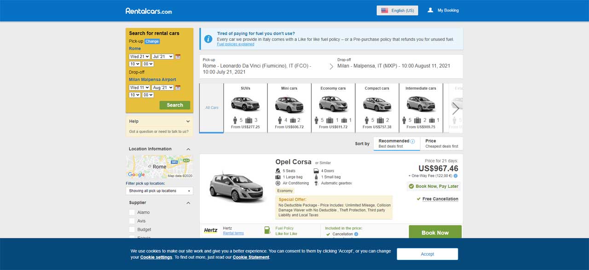Screen dimensions: 589x270
Task: Open My Booking link
Action: 448,10
